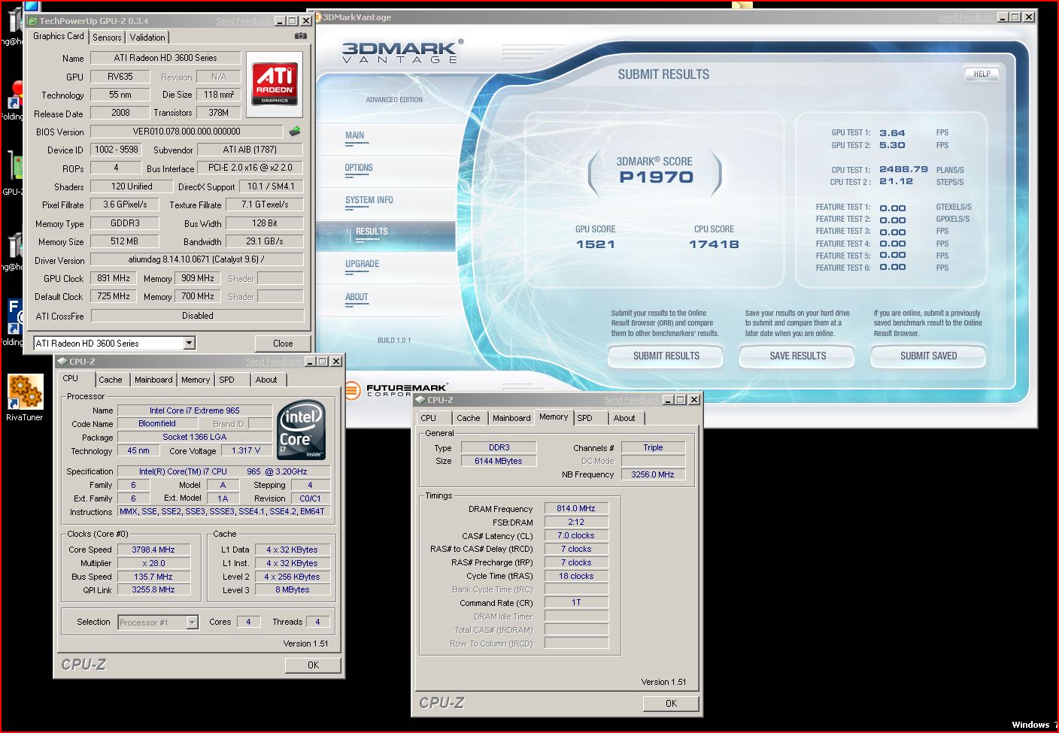Viewport: 1059px width, 733px height.
Task: Click the 3DMark Vantage logo
Action: click(402, 52)
